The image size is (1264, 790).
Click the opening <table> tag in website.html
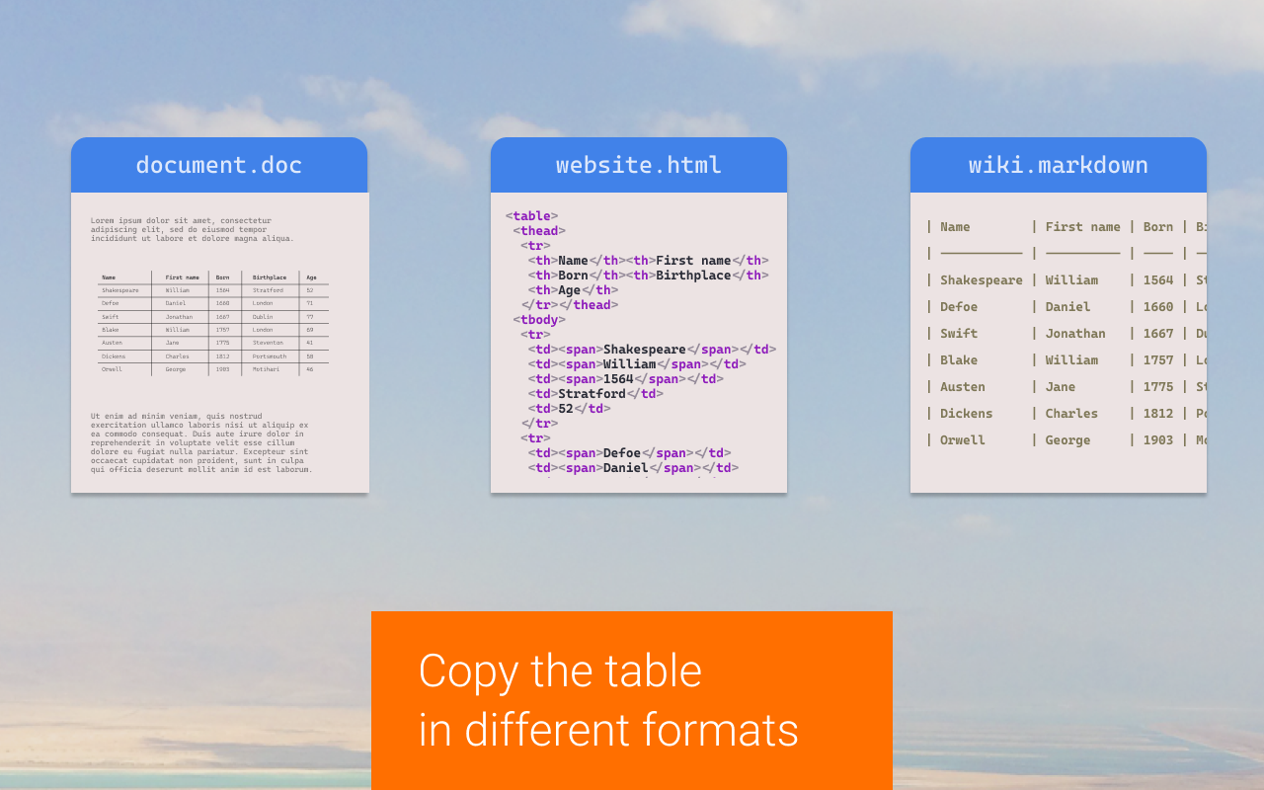(531, 216)
